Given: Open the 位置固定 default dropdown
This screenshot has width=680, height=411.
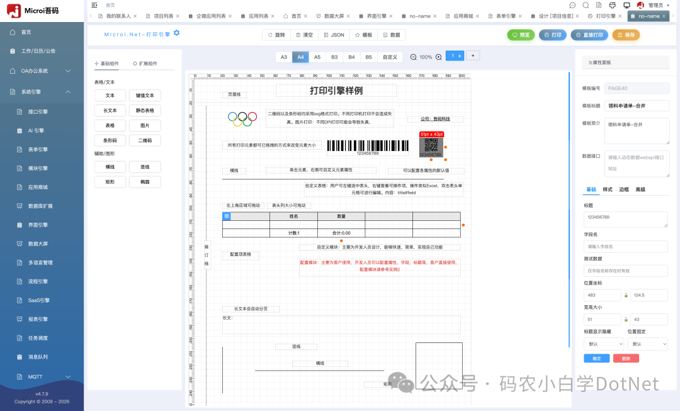Looking at the screenshot, I should coord(648,343).
